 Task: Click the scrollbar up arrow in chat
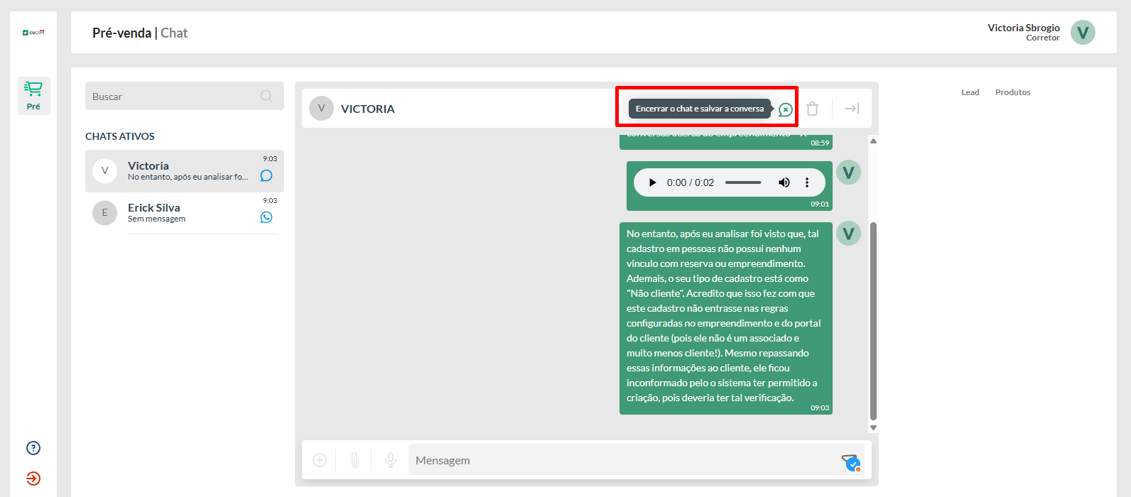873,141
